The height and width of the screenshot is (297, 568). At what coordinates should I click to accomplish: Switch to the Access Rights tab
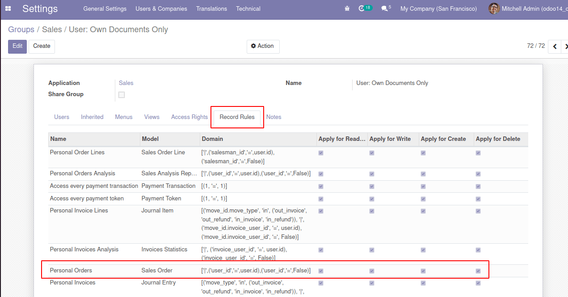coord(189,117)
